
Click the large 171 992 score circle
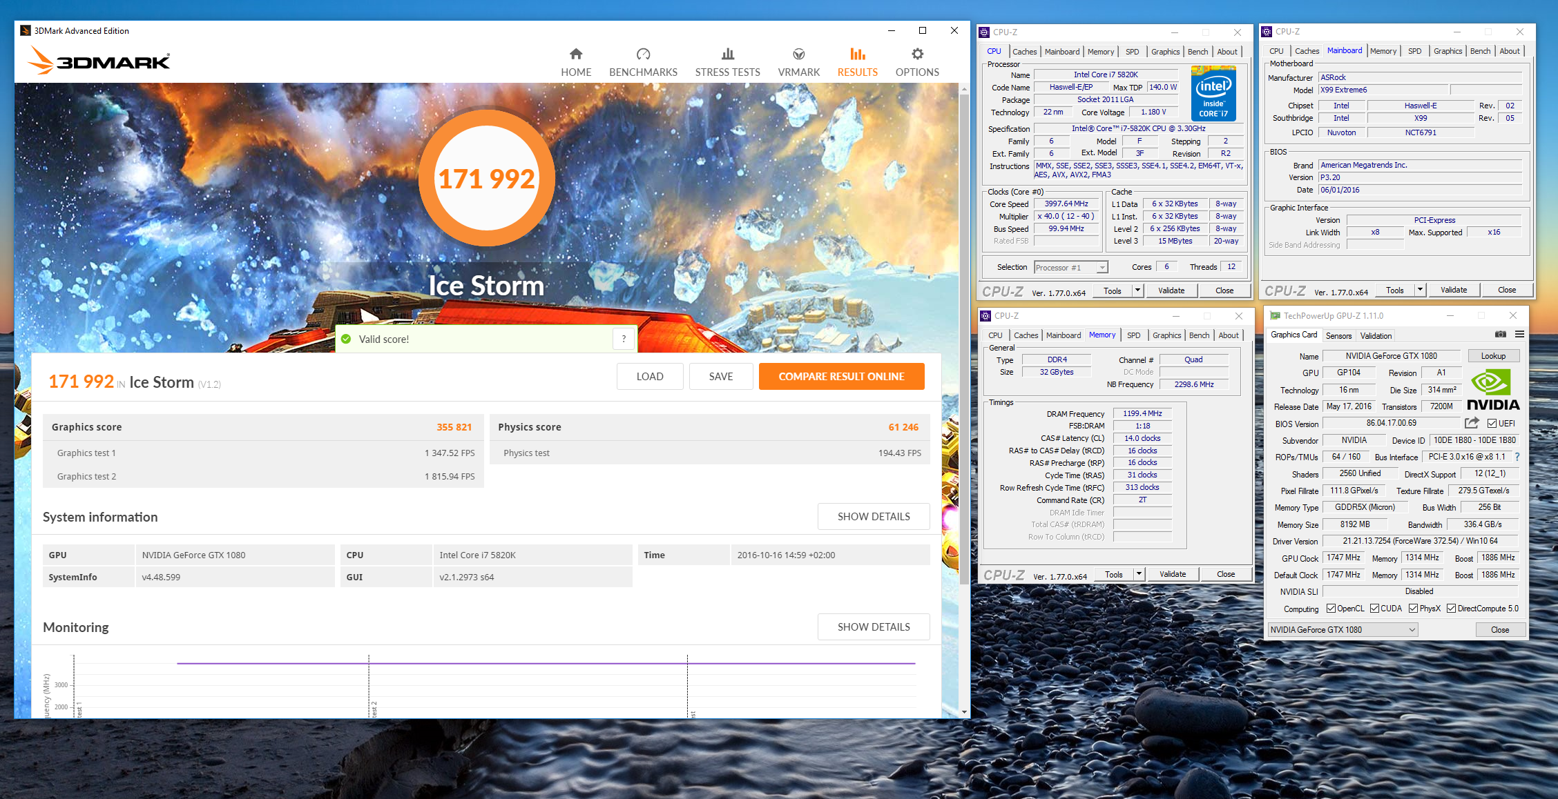[x=486, y=178]
